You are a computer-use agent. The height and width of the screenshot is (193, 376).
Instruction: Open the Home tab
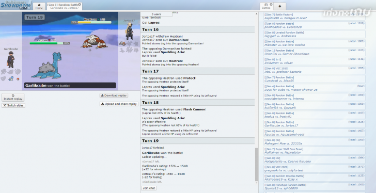point(39,6)
